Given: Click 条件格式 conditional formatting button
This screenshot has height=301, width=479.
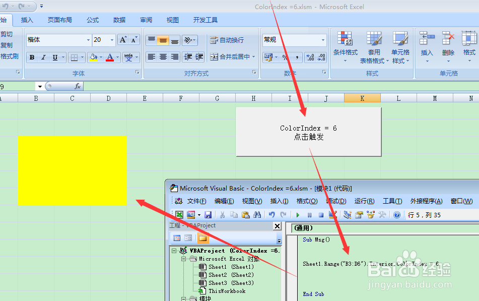Looking at the screenshot, I should 345,47.
